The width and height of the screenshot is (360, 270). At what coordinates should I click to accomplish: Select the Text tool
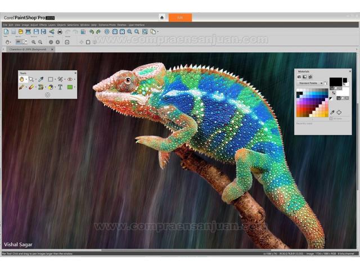60,87
